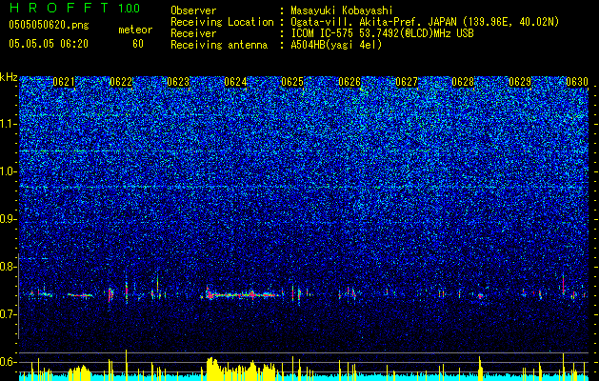The image size is (599, 381).
Task: Click the gray vertical range bar near 0.8
Action: click(18, 295)
